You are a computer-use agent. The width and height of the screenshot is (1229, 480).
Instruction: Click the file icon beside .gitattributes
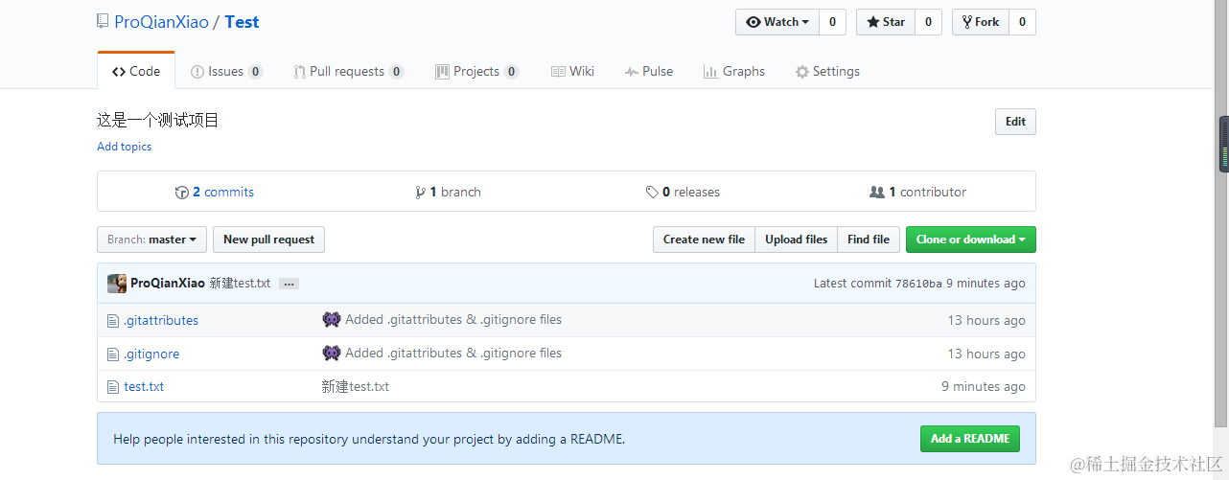[x=113, y=321]
